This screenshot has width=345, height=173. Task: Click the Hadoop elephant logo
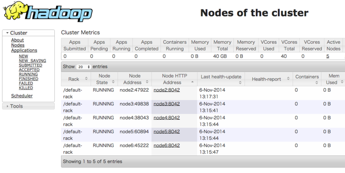click(47, 12)
